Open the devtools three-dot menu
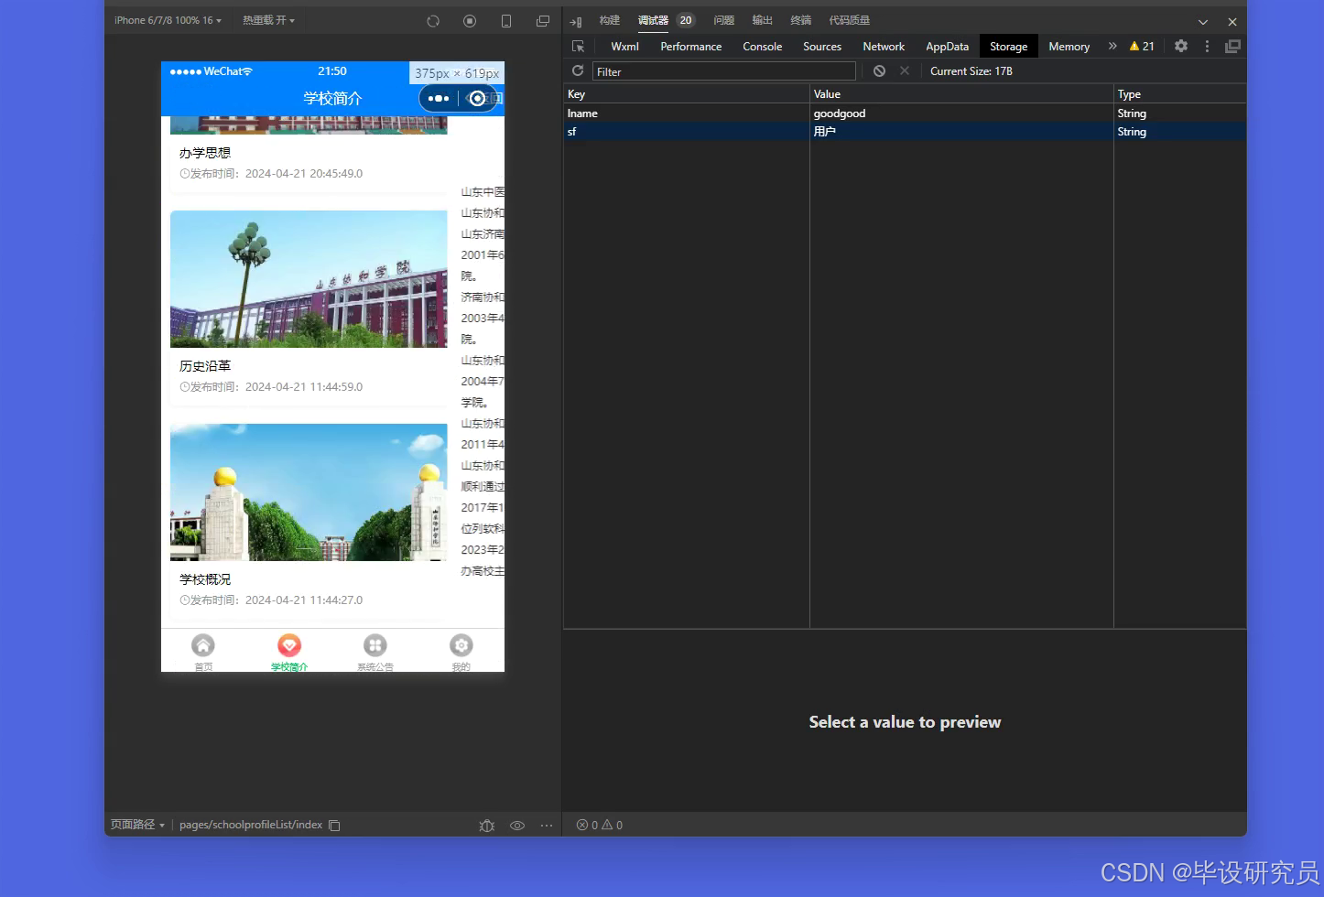 (x=1207, y=46)
